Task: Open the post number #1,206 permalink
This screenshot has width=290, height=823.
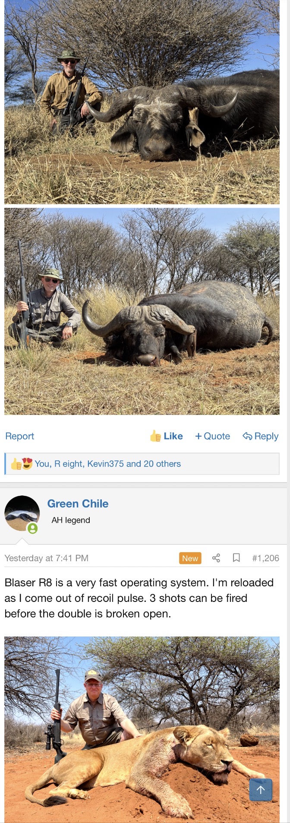Action: point(265,558)
